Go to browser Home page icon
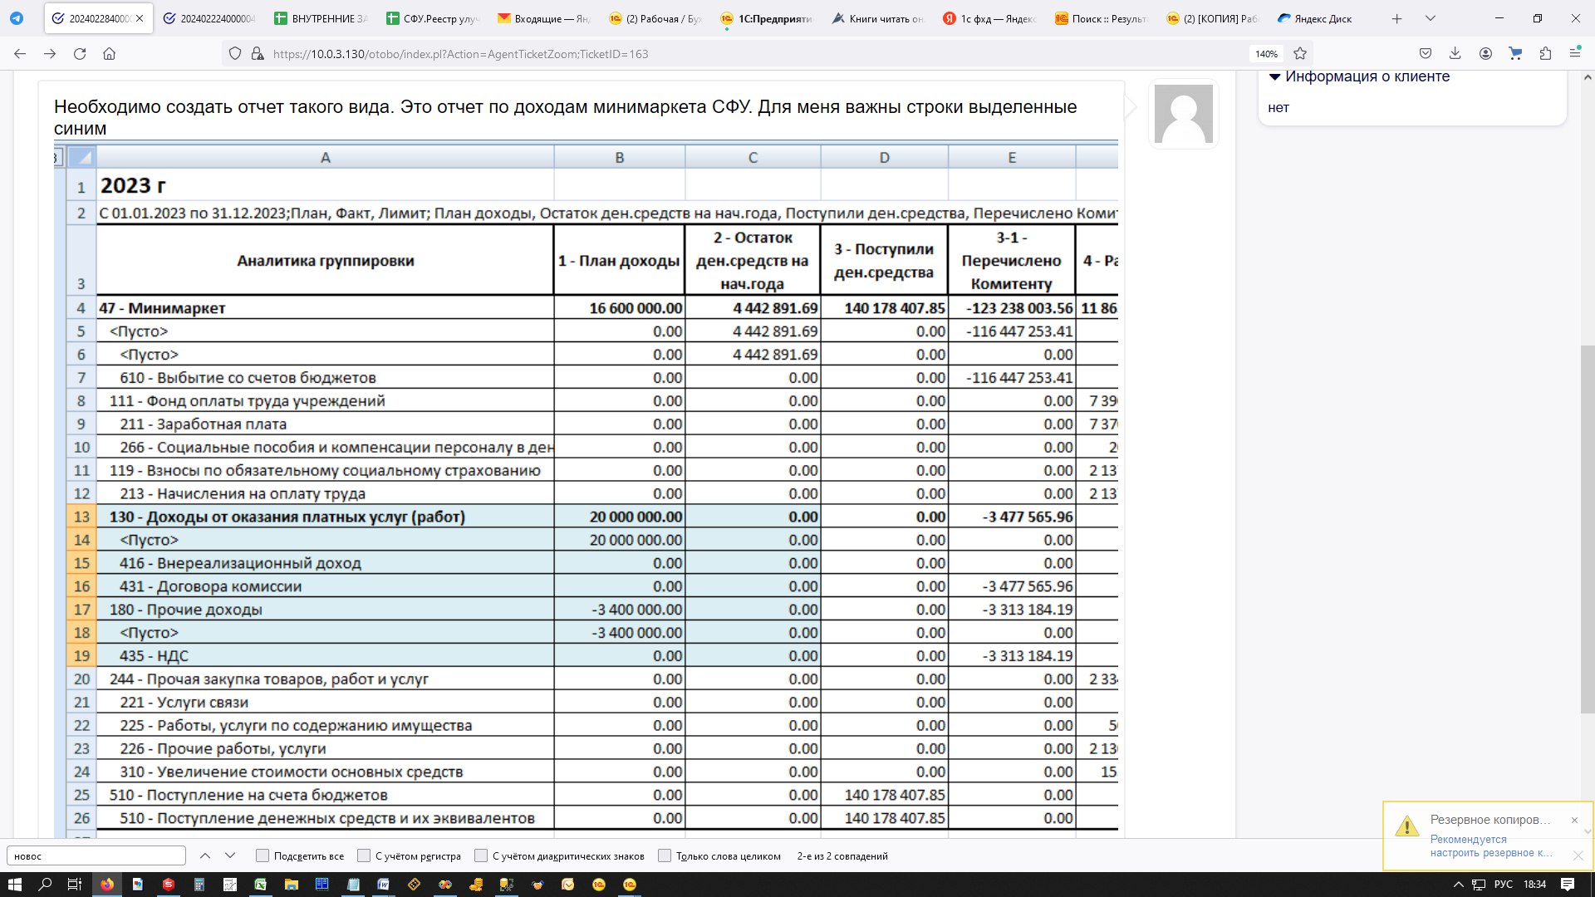Screen dimensions: 1595x897 109,54
